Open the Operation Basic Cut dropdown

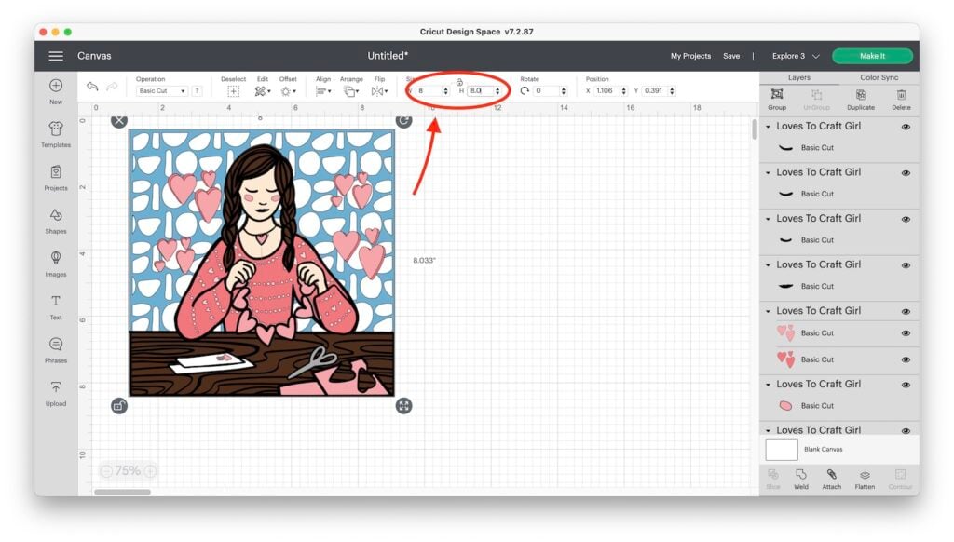click(x=161, y=90)
